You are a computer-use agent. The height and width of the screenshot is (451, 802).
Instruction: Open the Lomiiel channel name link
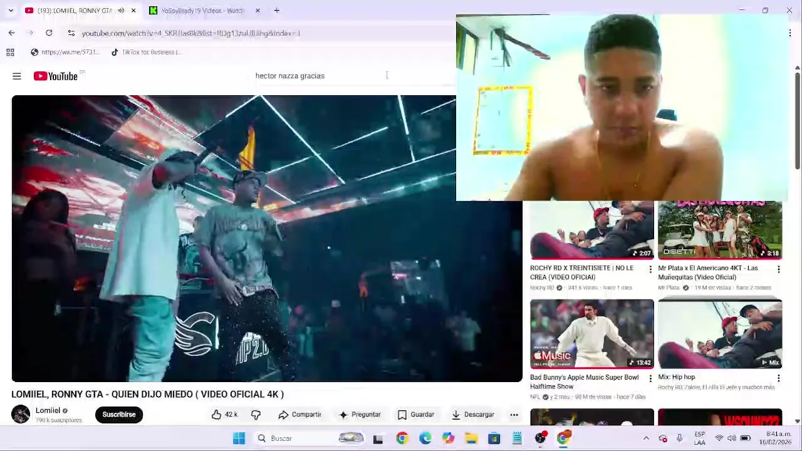[x=48, y=410]
